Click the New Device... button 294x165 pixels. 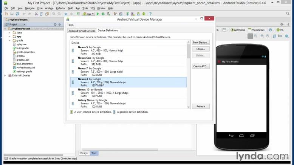pos(201,43)
